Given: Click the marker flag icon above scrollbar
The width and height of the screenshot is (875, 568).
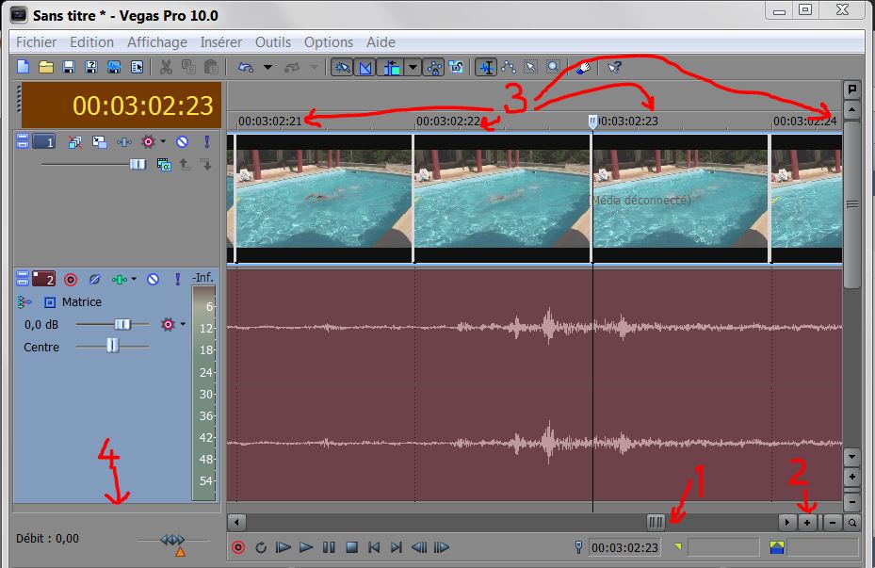Looking at the screenshot, I should coord(851,89).
